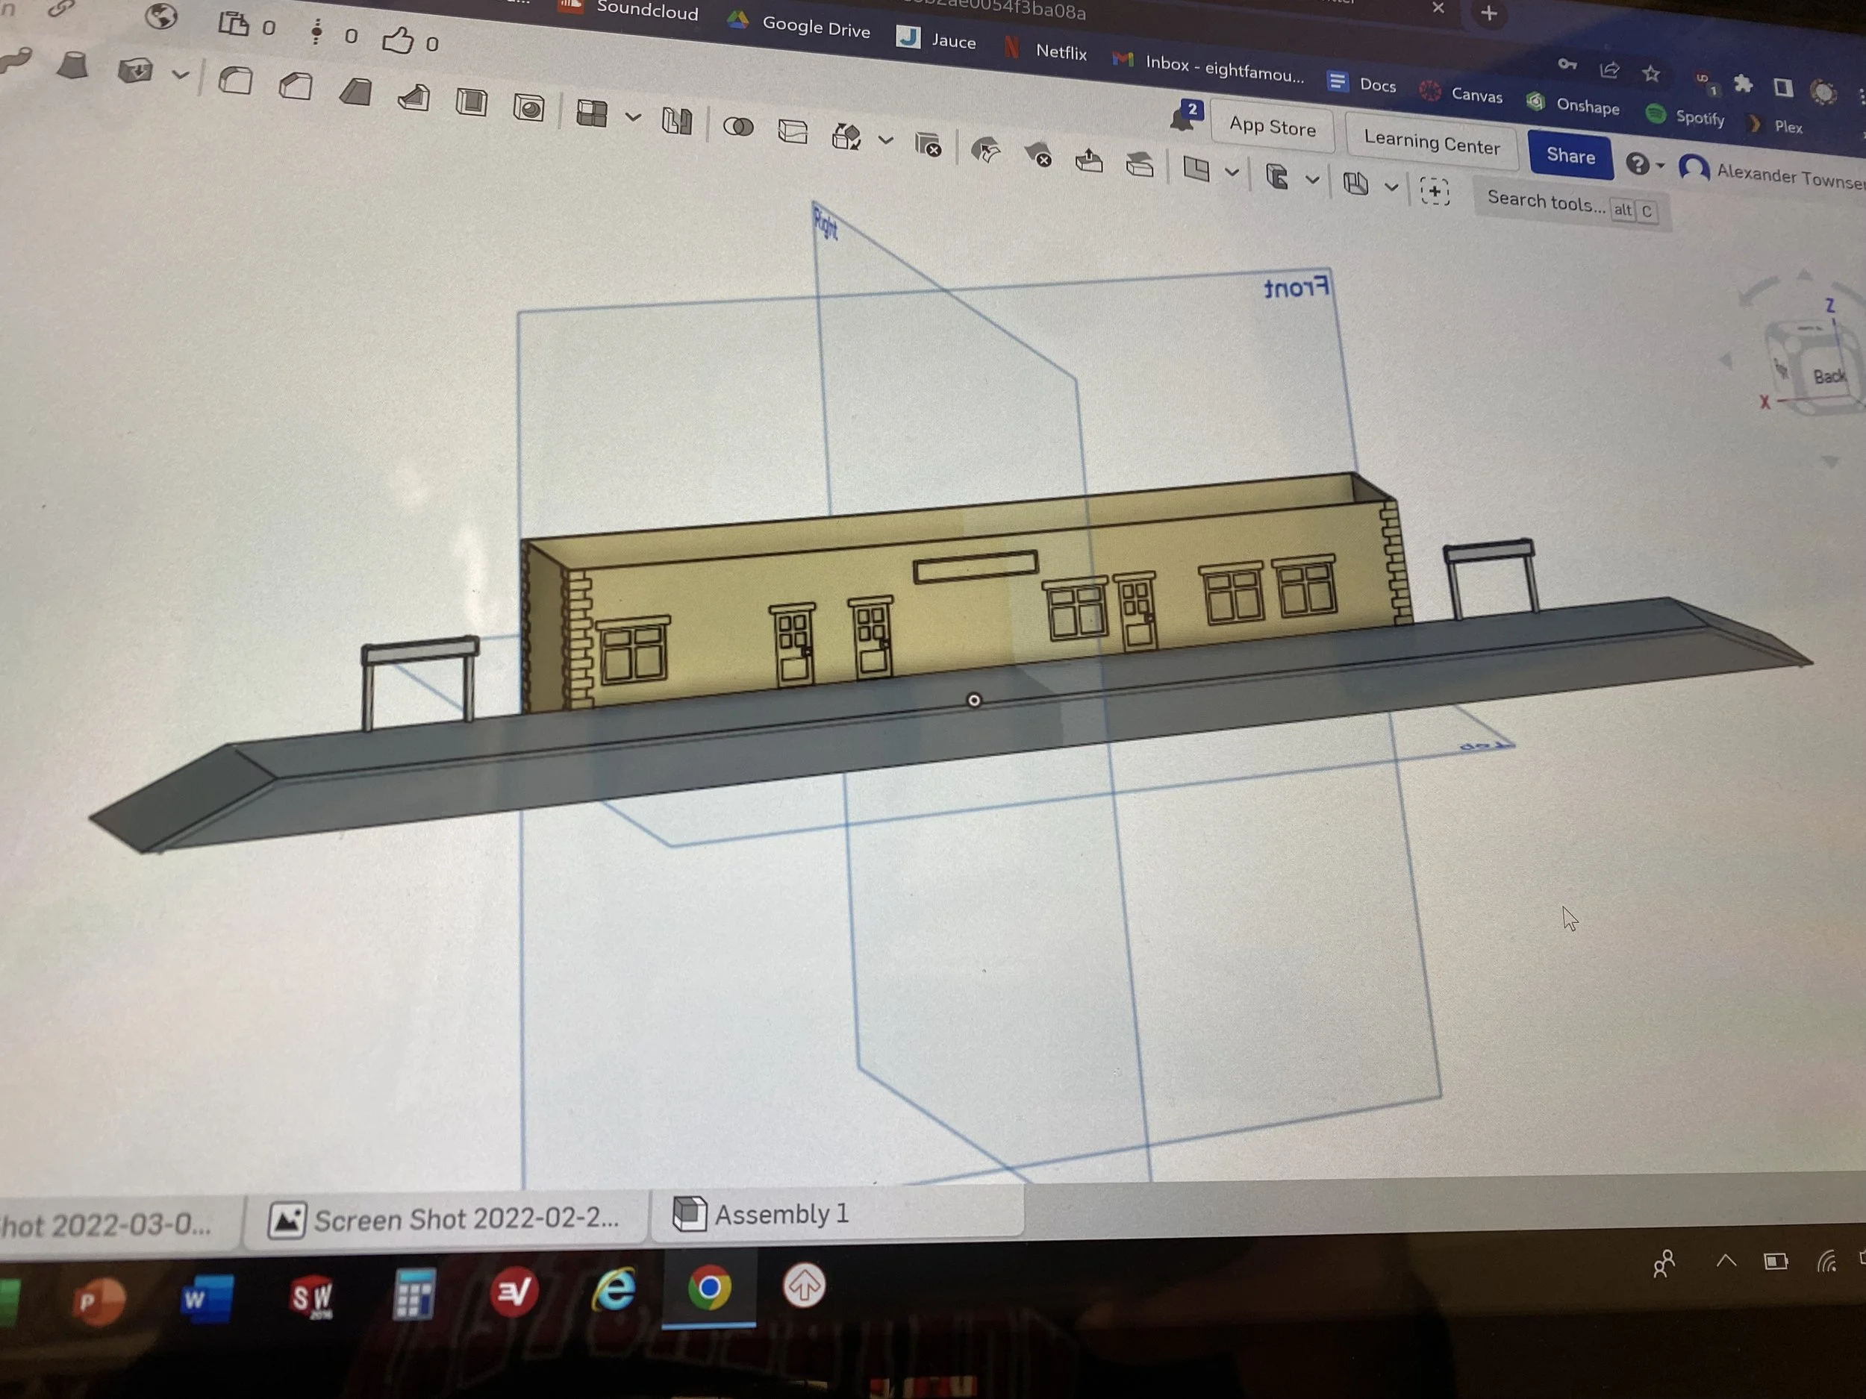This screenshot has height=1399, width=1866.
Task: Open the Netflix bookmark
Action: 1046,50
